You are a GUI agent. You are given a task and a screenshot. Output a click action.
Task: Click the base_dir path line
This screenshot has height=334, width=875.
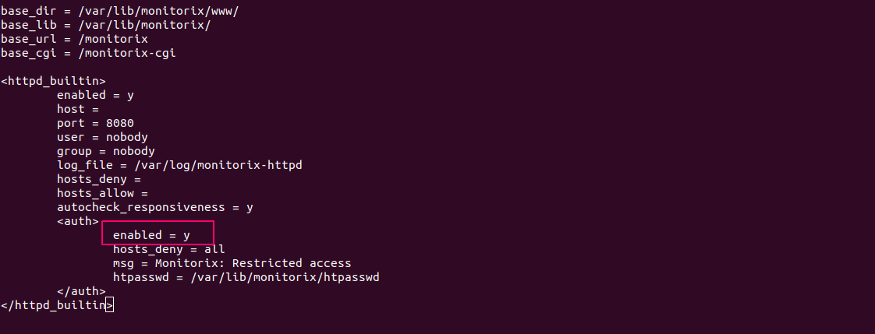(120, 12)
